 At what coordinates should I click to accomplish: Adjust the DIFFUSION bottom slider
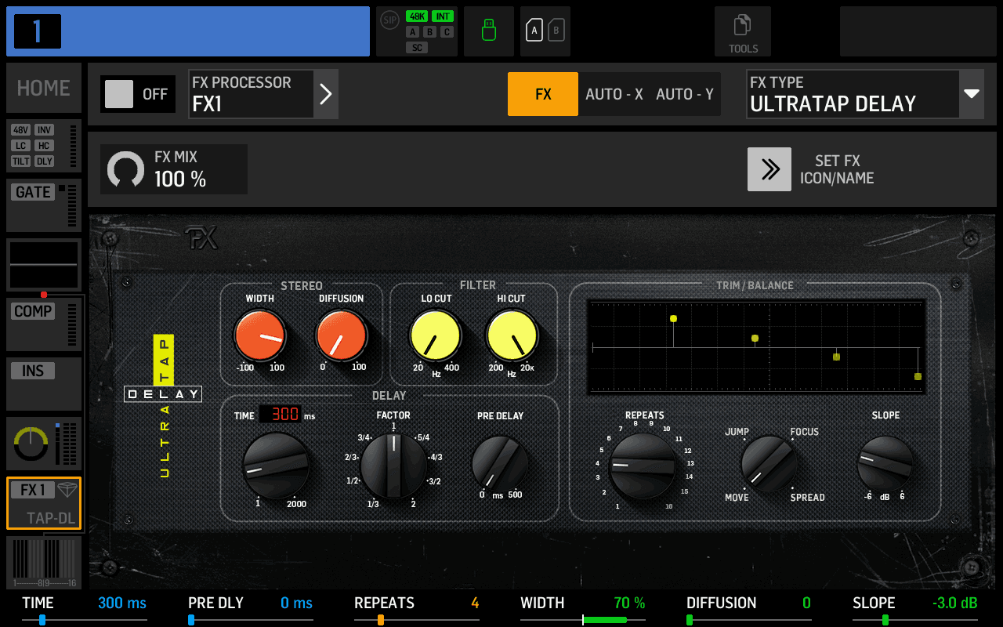click(x=749, y=620)
